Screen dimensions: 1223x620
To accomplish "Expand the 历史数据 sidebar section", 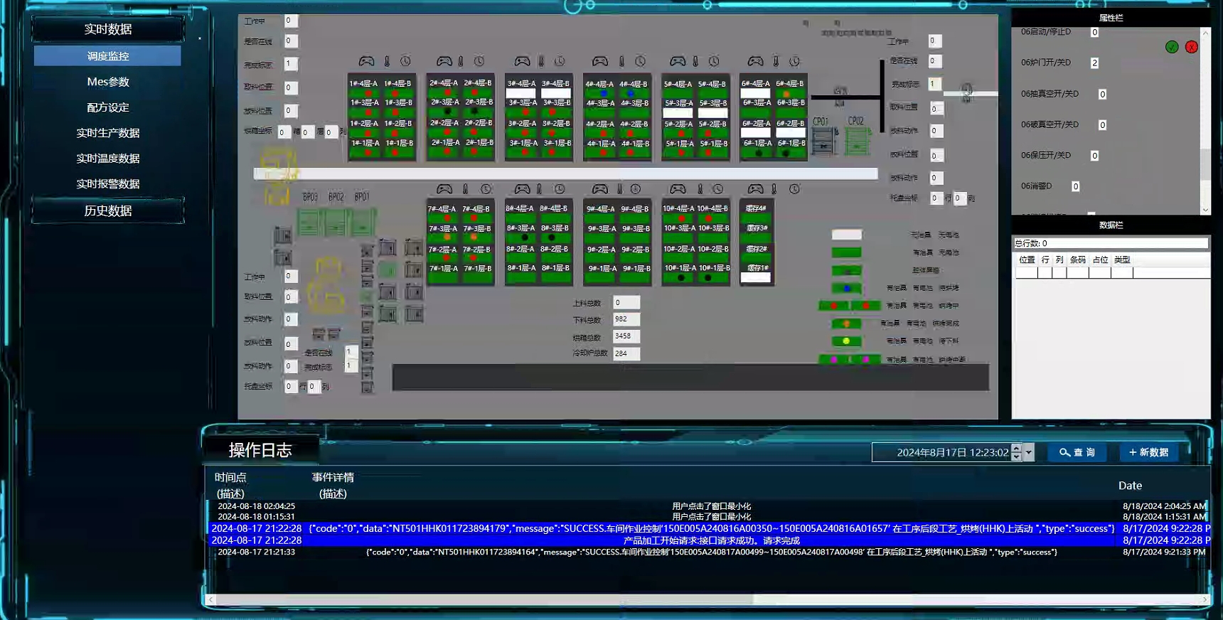I will (x=108, y=210).
